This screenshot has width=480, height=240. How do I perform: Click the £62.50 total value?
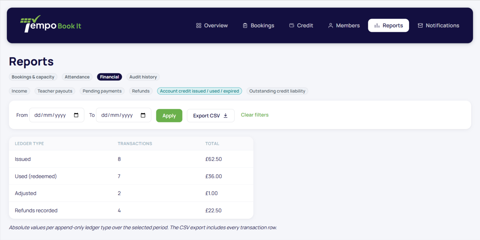tap(213, 159)
